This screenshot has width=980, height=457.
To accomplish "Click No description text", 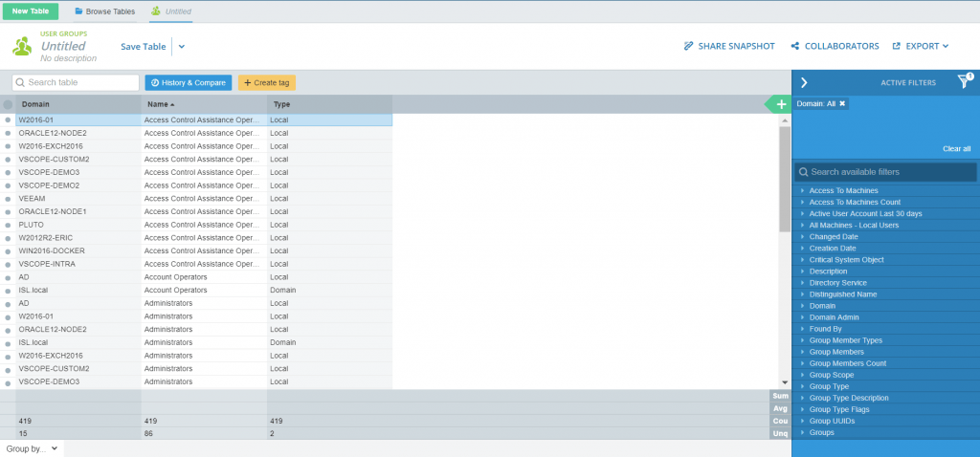I will 68,58.
